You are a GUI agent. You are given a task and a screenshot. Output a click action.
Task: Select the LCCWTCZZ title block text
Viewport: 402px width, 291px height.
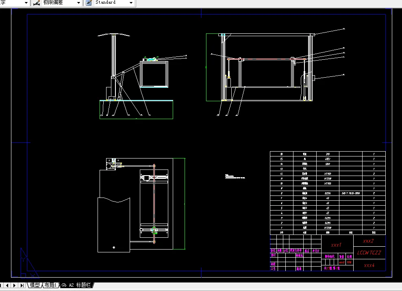point(369,252)
